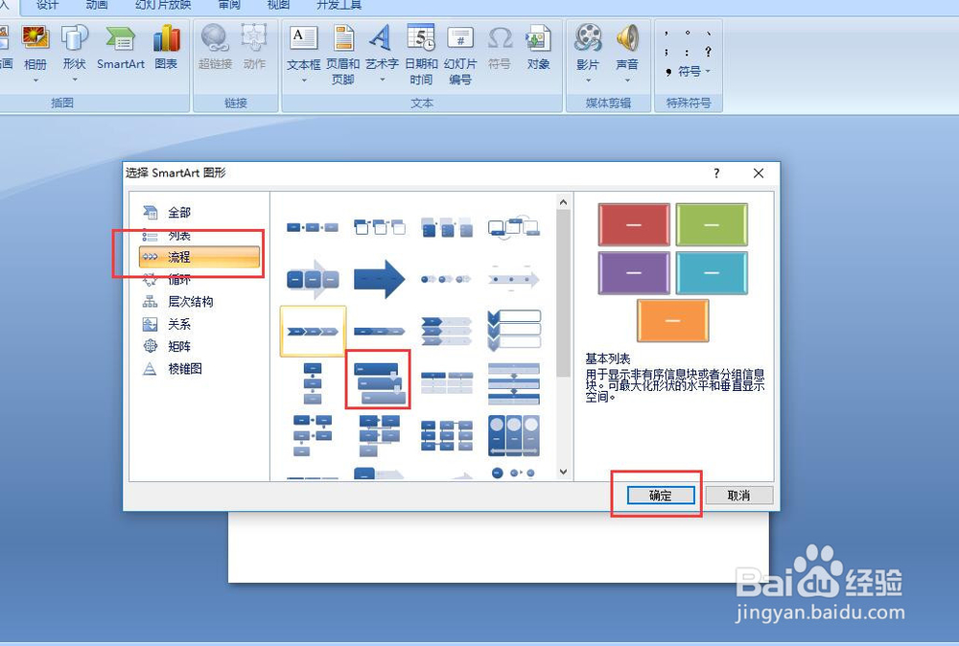Click the orange block in preview

coord(673,320)
